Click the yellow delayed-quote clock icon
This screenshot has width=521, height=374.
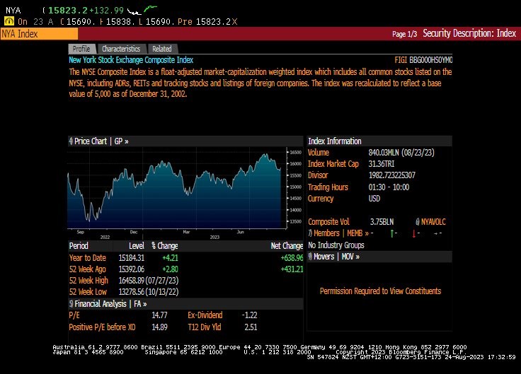(9, 22)
